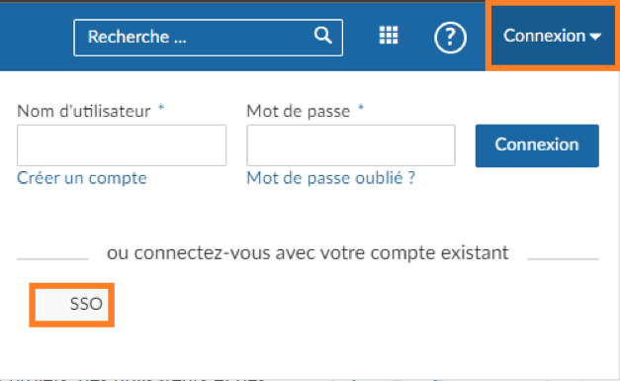Click the Nom d'utilisateur input field
Viewport: 620px width, 381px height.
click(x=122, y=145)
